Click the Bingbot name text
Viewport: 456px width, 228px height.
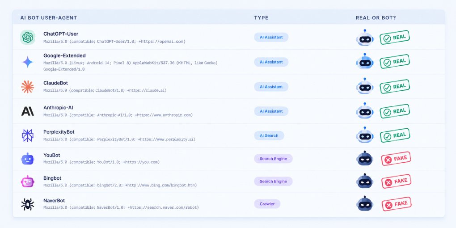52,178
